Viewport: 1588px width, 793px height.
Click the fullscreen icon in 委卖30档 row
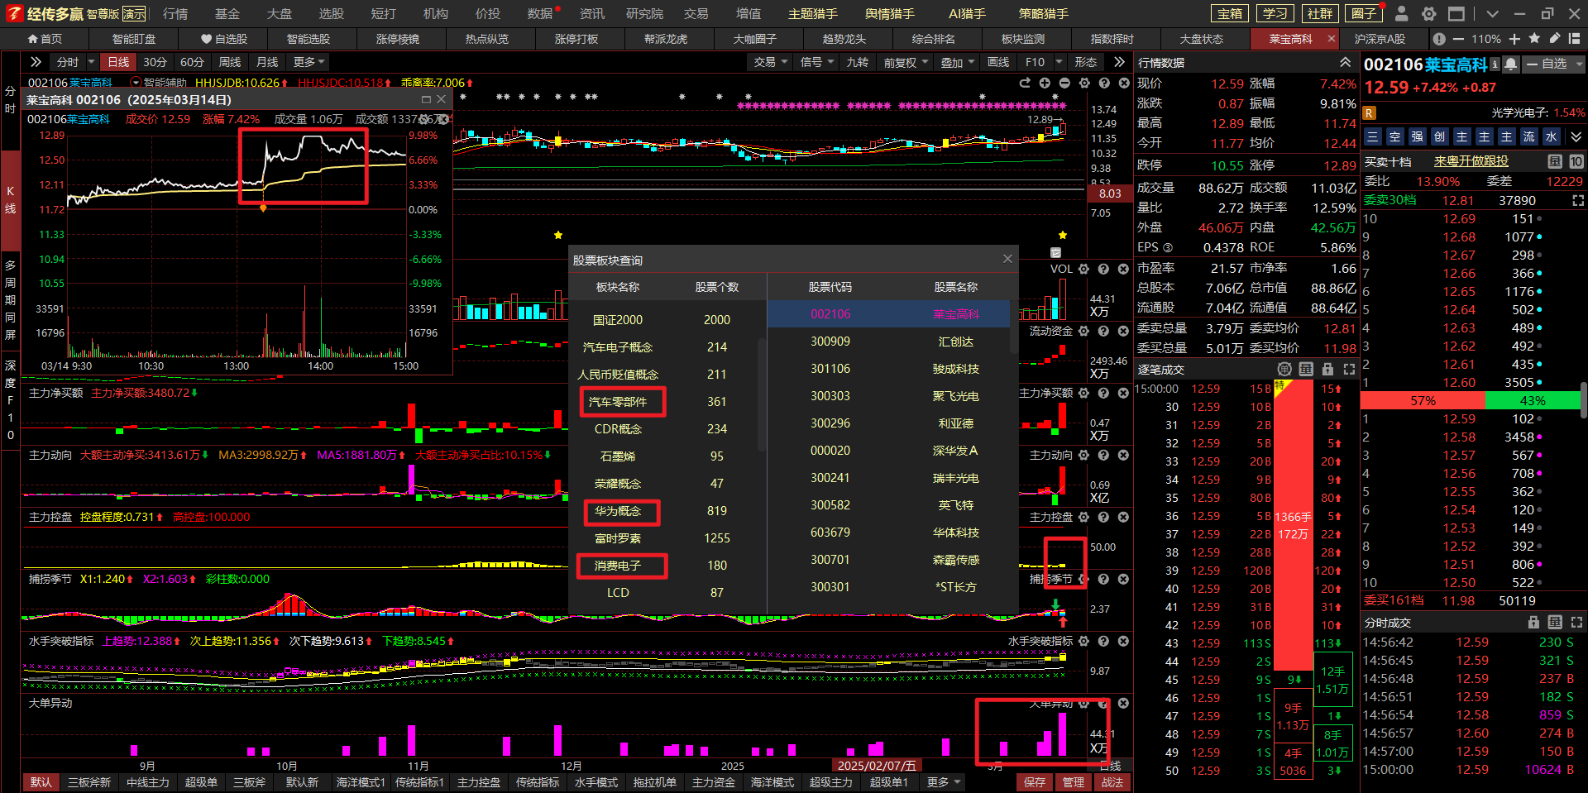1578,200
